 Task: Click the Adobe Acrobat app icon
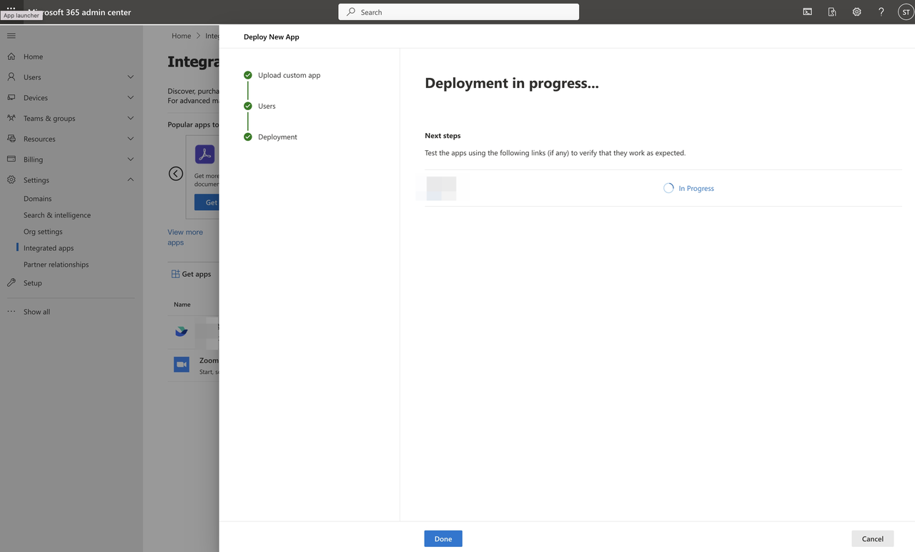point(205,154)
